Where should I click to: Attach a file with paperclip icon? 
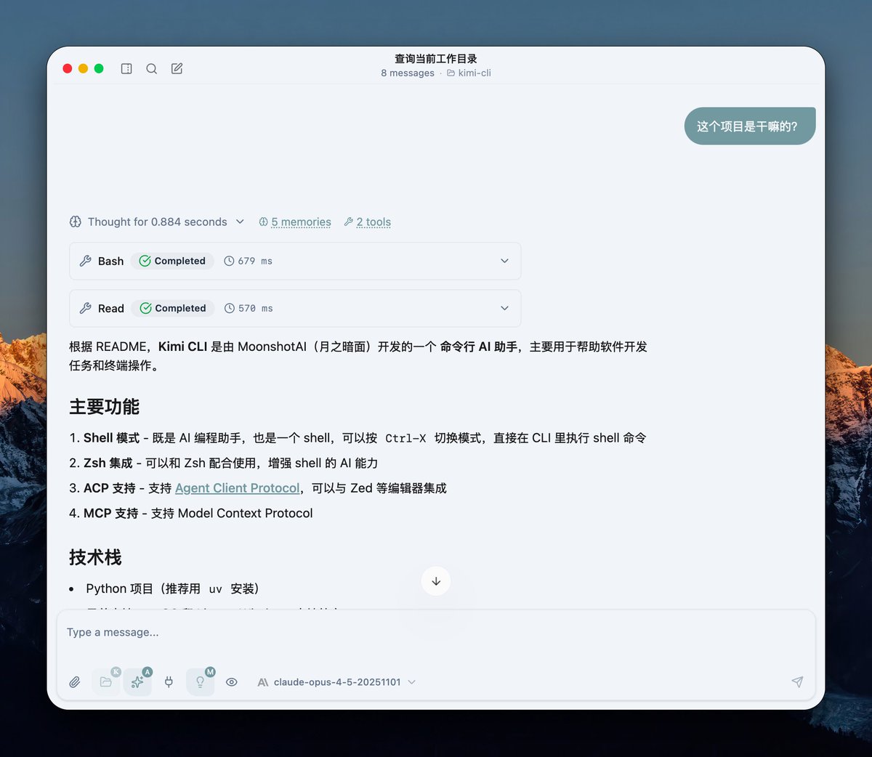click(x=75, y=682)
